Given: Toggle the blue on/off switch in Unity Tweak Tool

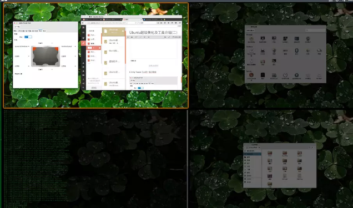Looking at the screenshot, I should (x=28, y=37).
